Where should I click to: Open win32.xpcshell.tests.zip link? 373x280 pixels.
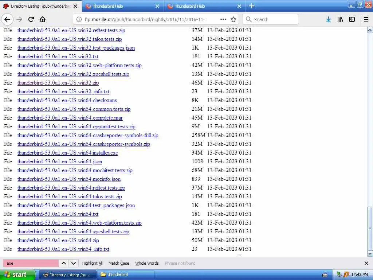[73, 74]
